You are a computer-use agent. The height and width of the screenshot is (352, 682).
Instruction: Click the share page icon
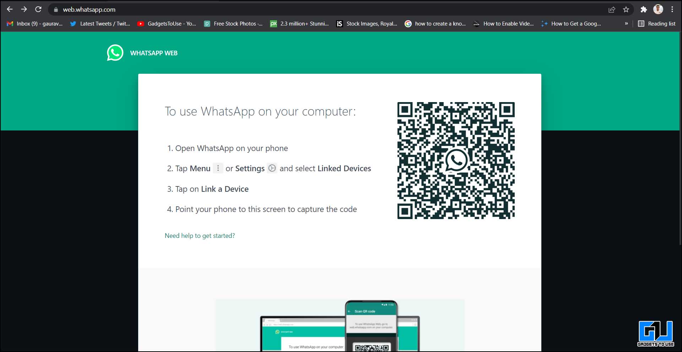click(x=612, y=10)
